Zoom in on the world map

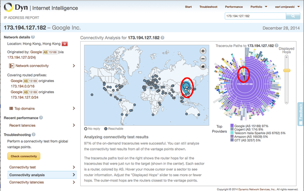pos(203,51)
